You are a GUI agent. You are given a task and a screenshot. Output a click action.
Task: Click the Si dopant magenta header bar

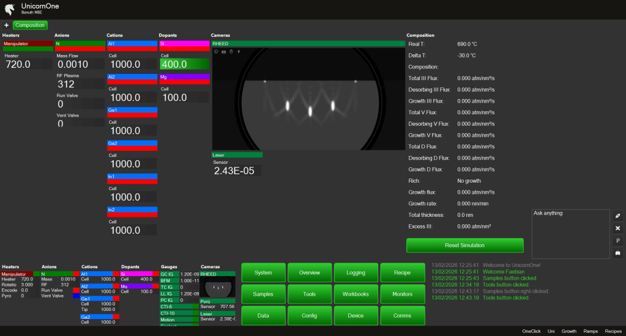184,44
